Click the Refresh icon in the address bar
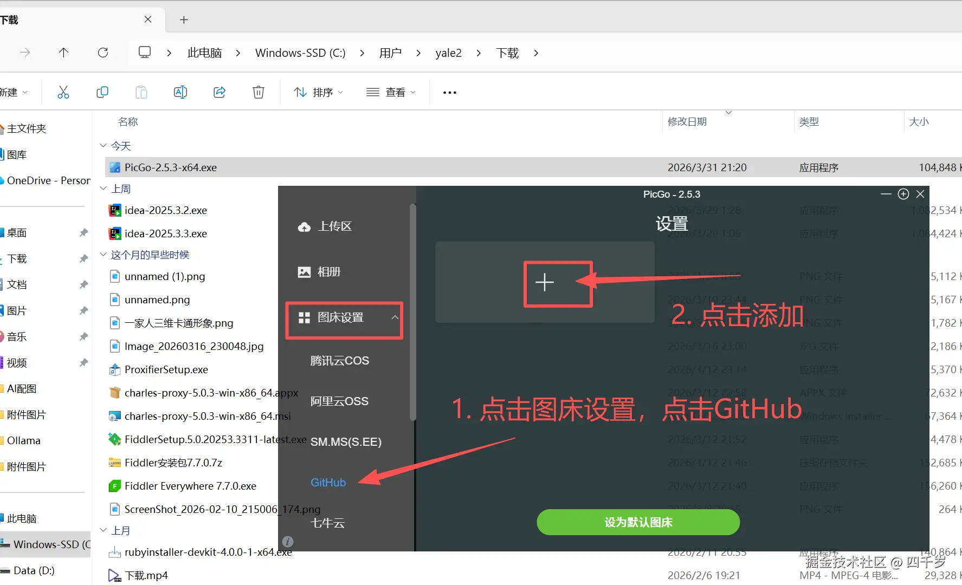This screenshot has height=585, width=962. [103, 53]
